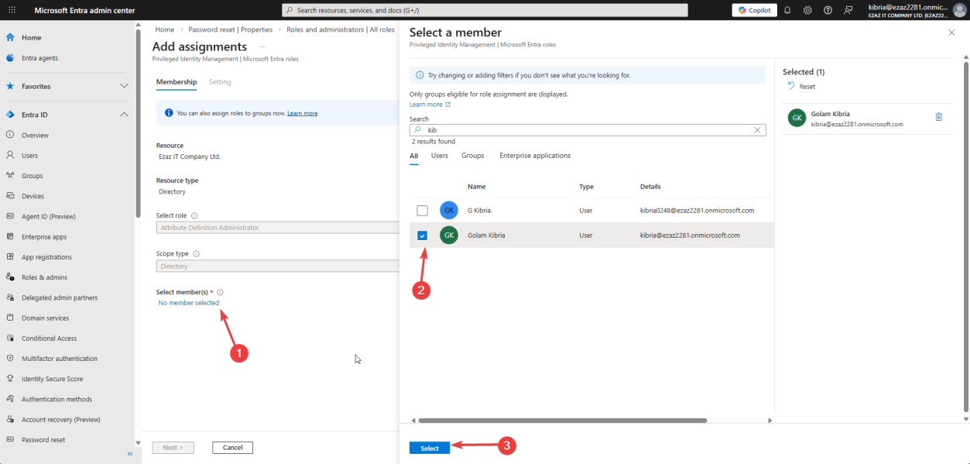Open Enterprise apps in sidebar
Viewport: 970px width, 464px height.
(43, 237)
